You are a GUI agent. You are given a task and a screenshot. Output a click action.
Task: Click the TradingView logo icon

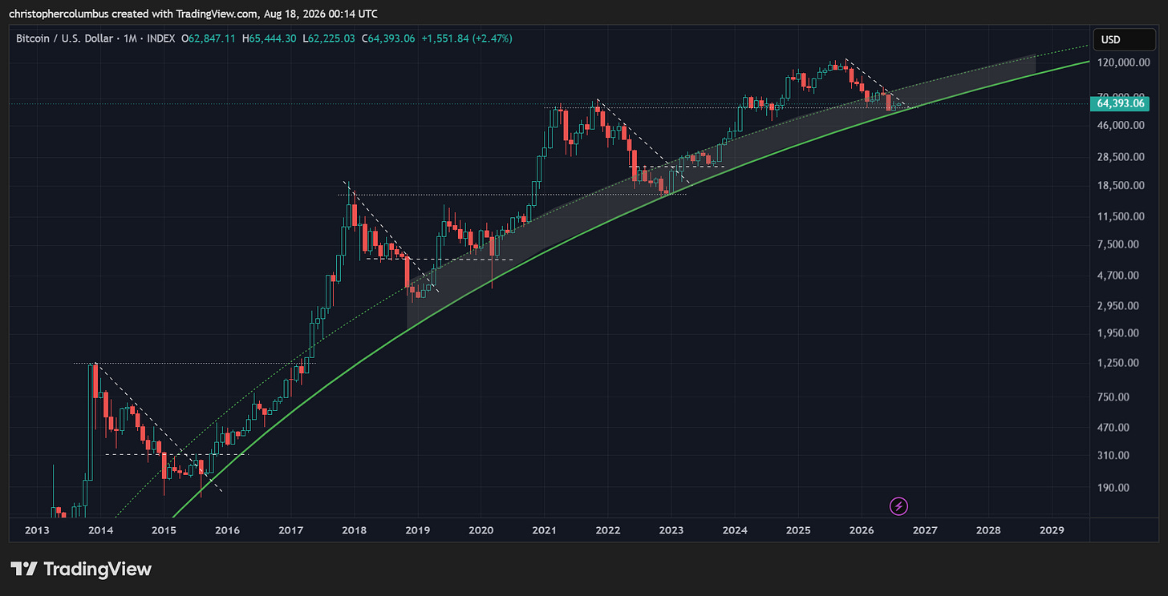pos(23,570)
